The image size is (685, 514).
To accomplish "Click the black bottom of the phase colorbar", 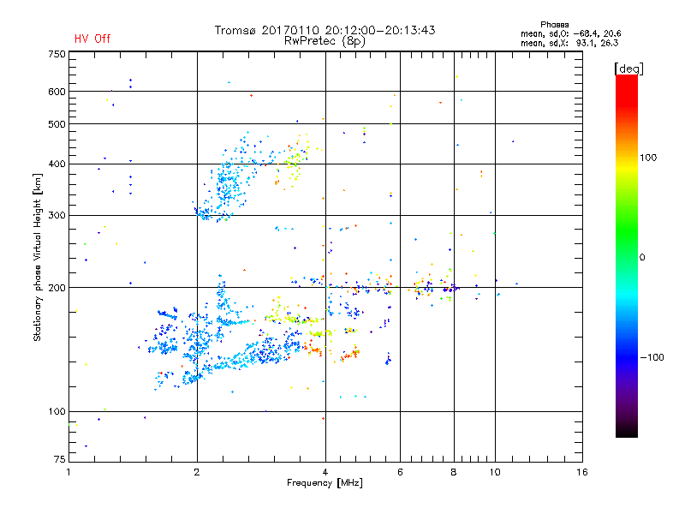I will 627,431.
